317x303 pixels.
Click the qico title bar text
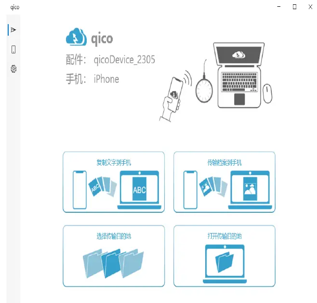(x=15, y=7)
